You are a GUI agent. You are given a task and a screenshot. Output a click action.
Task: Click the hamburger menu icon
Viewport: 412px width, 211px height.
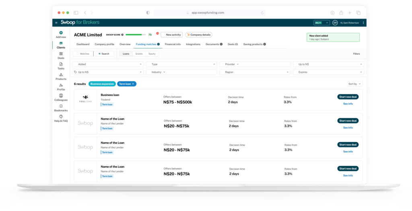pos(56,23)
